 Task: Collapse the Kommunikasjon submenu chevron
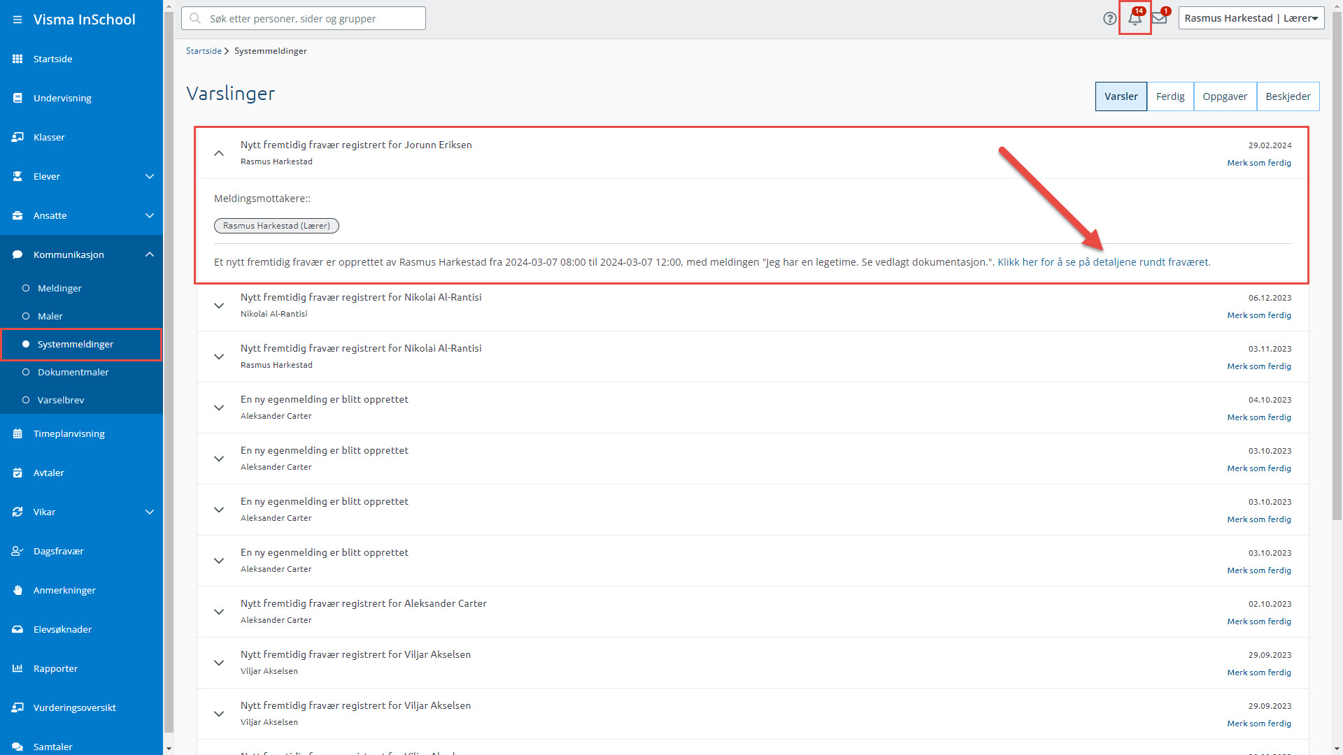(x=150, y=254)
